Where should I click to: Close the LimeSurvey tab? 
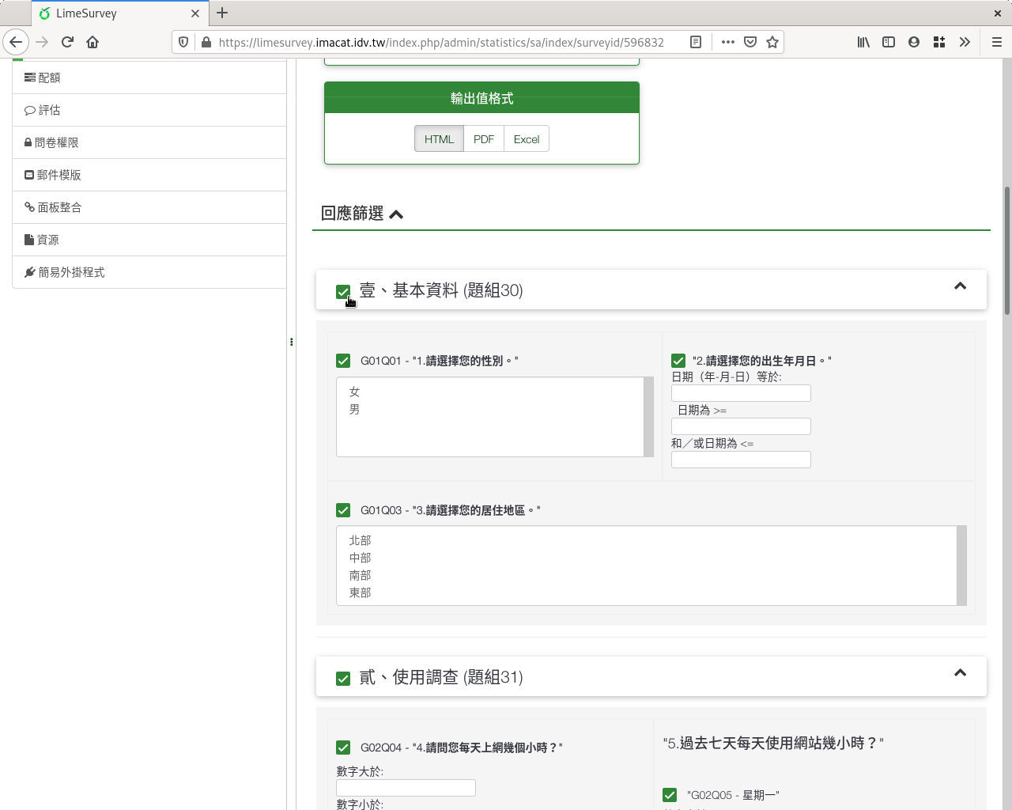pyautogui.click(x=195, y=13)
